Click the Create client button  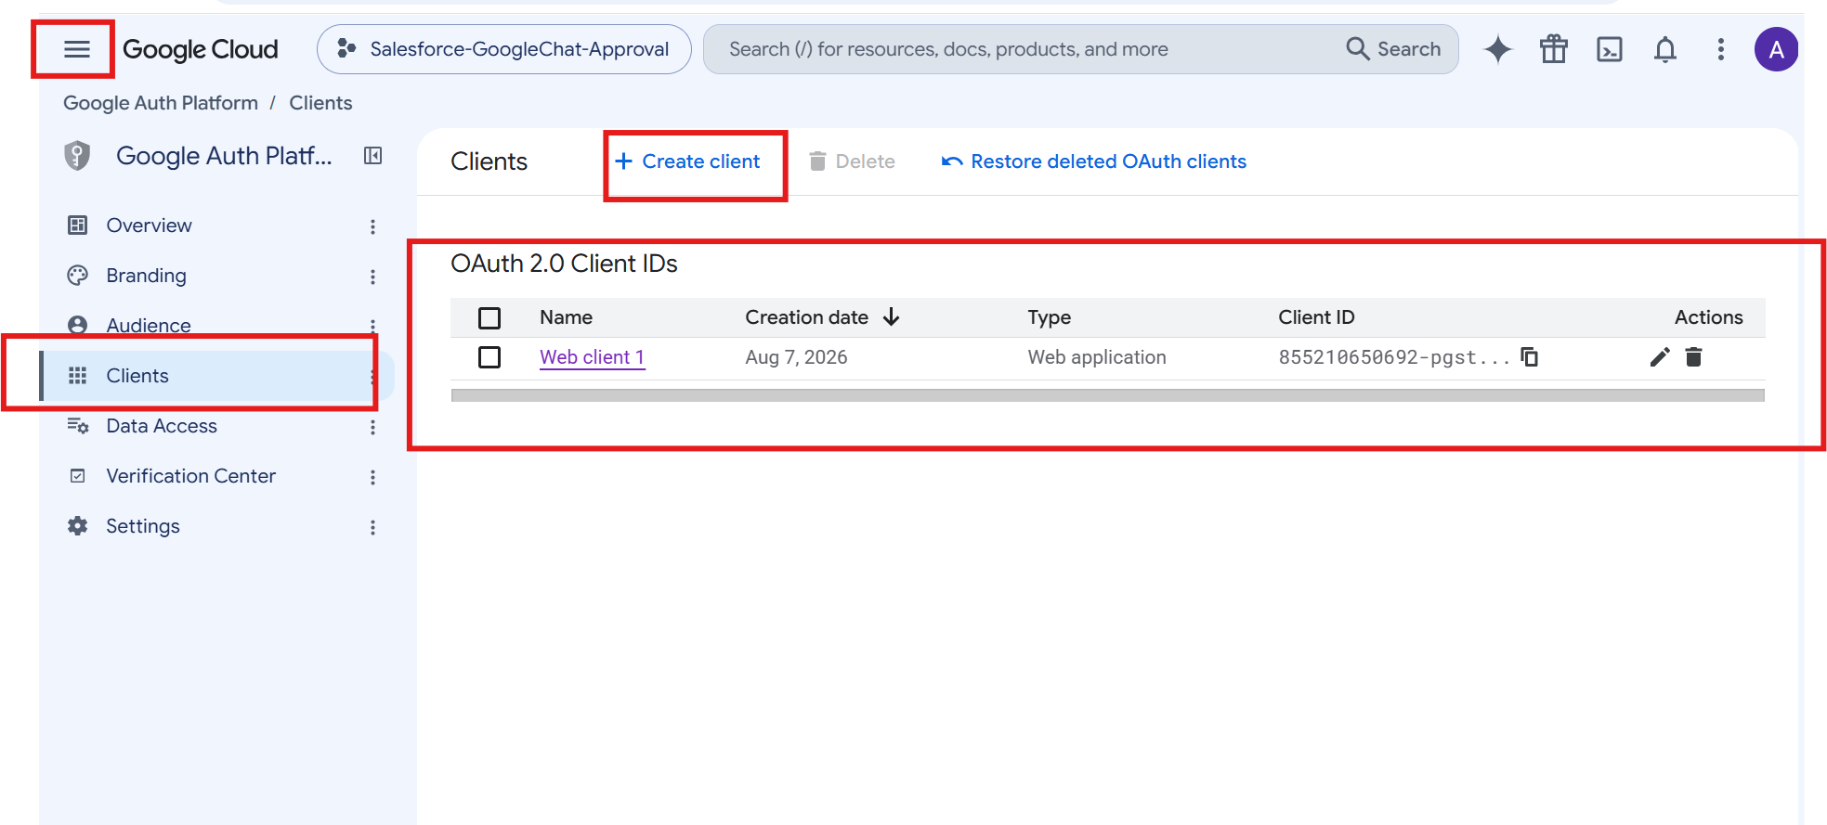pyautogui.click(x=688, y=161)
